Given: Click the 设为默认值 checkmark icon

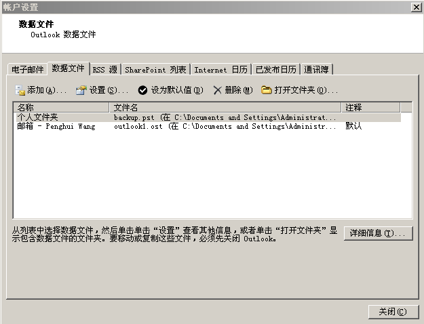Looking at the screenshot, I should (x=142, y=90).
